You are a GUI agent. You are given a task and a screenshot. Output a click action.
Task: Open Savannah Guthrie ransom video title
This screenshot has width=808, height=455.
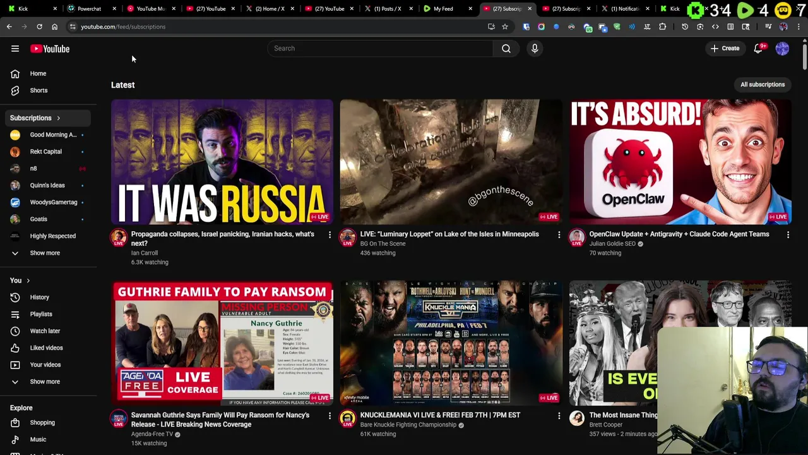point(220,420)
